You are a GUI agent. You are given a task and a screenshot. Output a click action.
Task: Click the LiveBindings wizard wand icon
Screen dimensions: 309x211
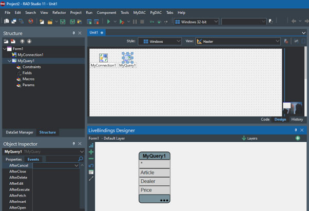pos(91,179)
